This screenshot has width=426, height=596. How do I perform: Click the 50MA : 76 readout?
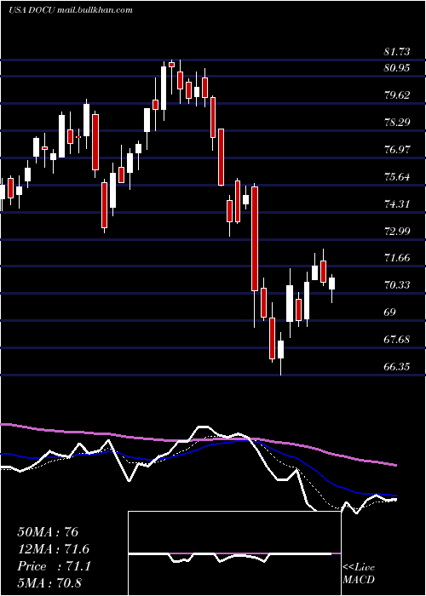(48, 532)
